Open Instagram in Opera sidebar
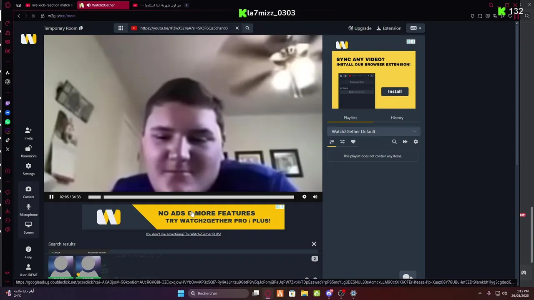Image resolution: width=534 pixels, height=300 pixels. click(8, 131)
